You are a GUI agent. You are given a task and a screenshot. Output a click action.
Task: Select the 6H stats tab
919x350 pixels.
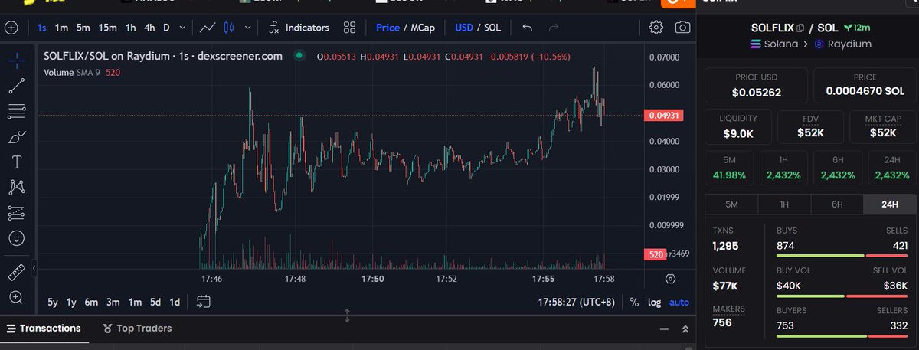836,204
